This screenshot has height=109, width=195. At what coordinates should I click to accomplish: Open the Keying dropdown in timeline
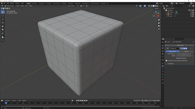coord(15,101)
